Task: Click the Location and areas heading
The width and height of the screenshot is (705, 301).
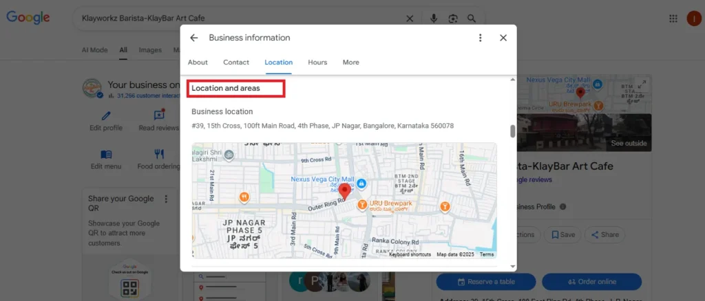Action: coord(226,89)
